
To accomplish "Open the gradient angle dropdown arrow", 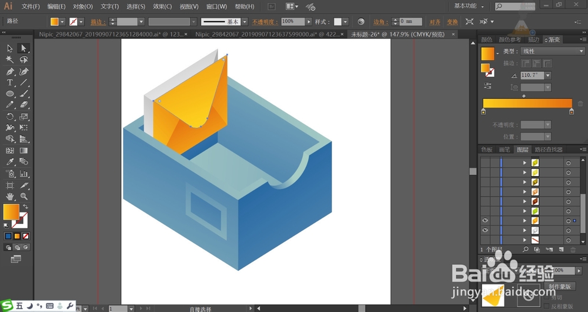I will point(548,75).
